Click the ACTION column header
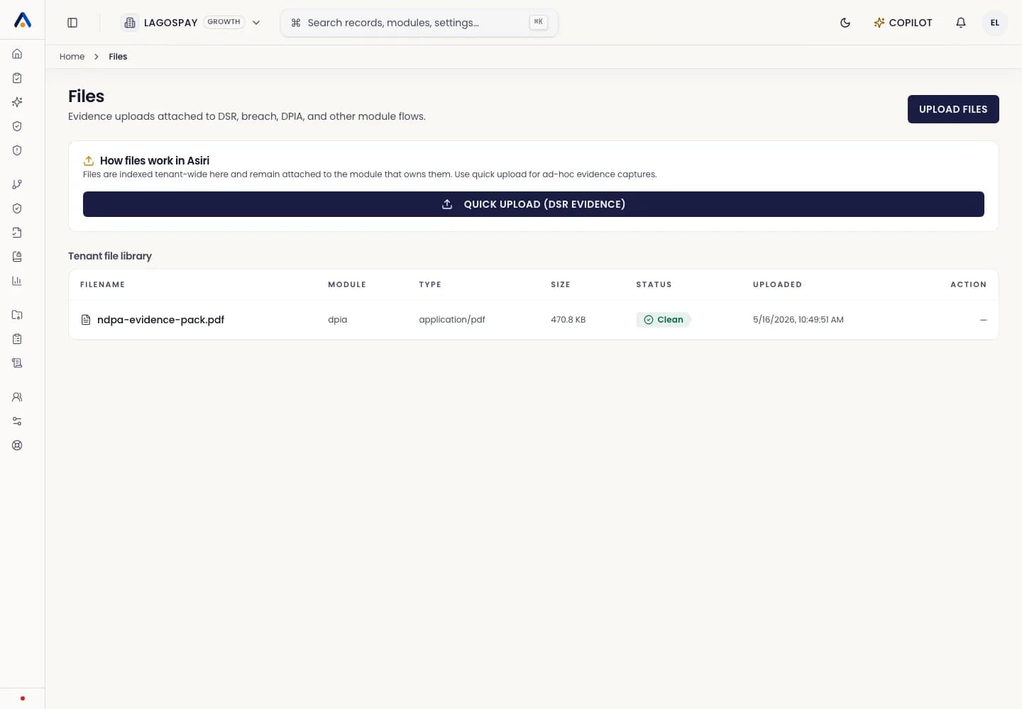 click(x=968, y=284)
